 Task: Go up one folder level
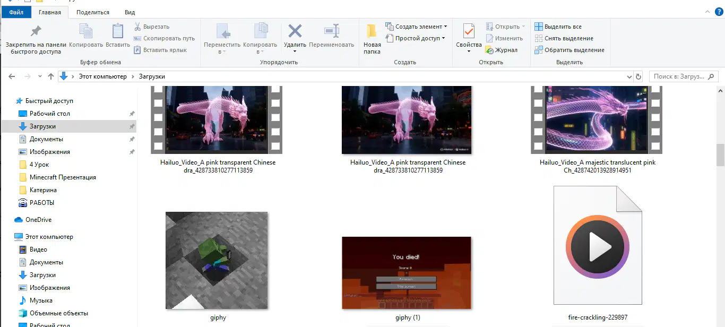coord(51,76)
